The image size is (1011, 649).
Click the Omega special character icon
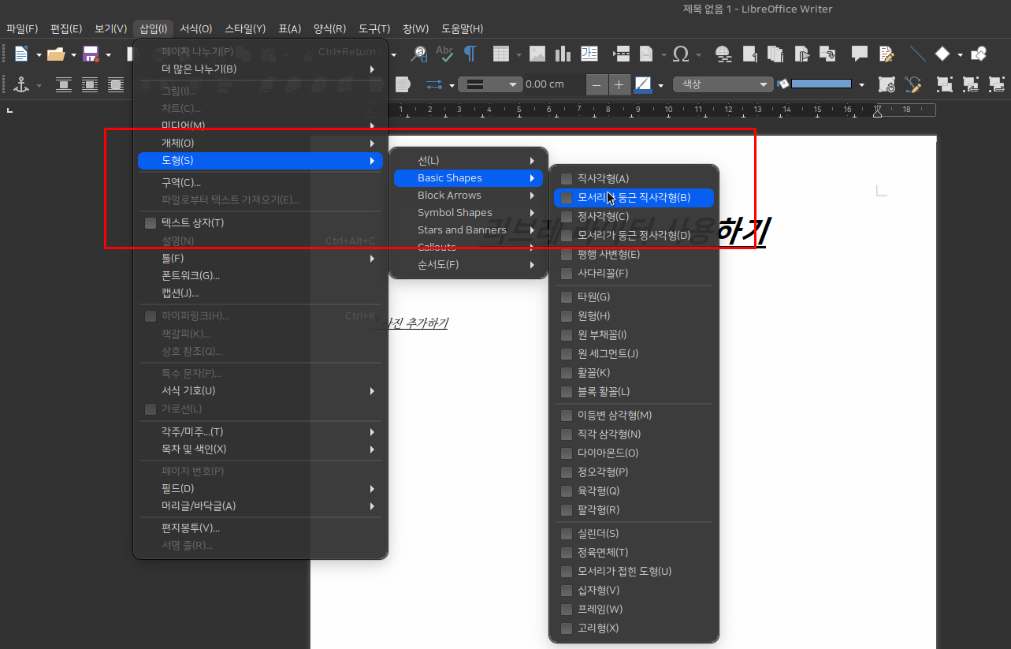coord(681,54)
